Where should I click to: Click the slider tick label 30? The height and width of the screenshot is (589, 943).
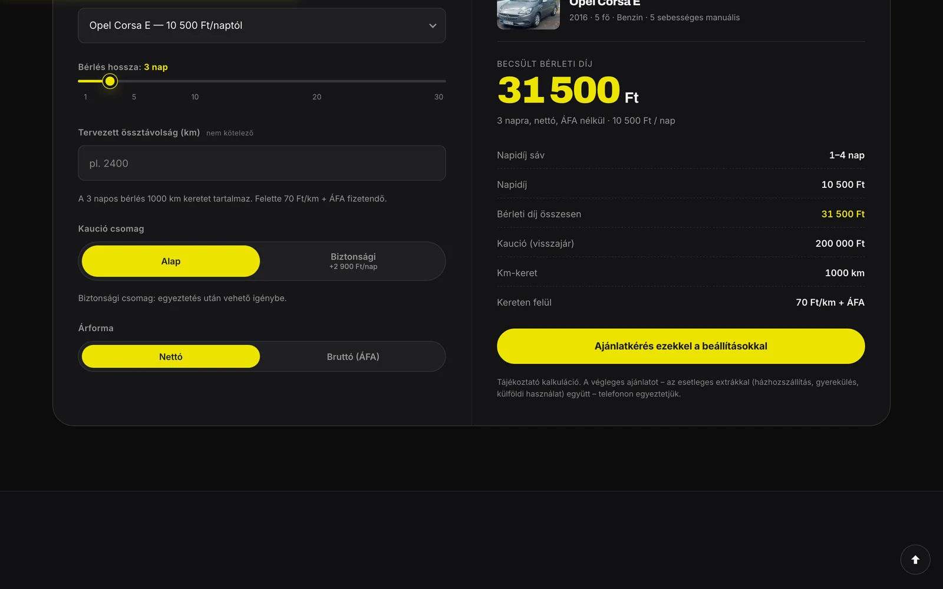tap(438, 97)
